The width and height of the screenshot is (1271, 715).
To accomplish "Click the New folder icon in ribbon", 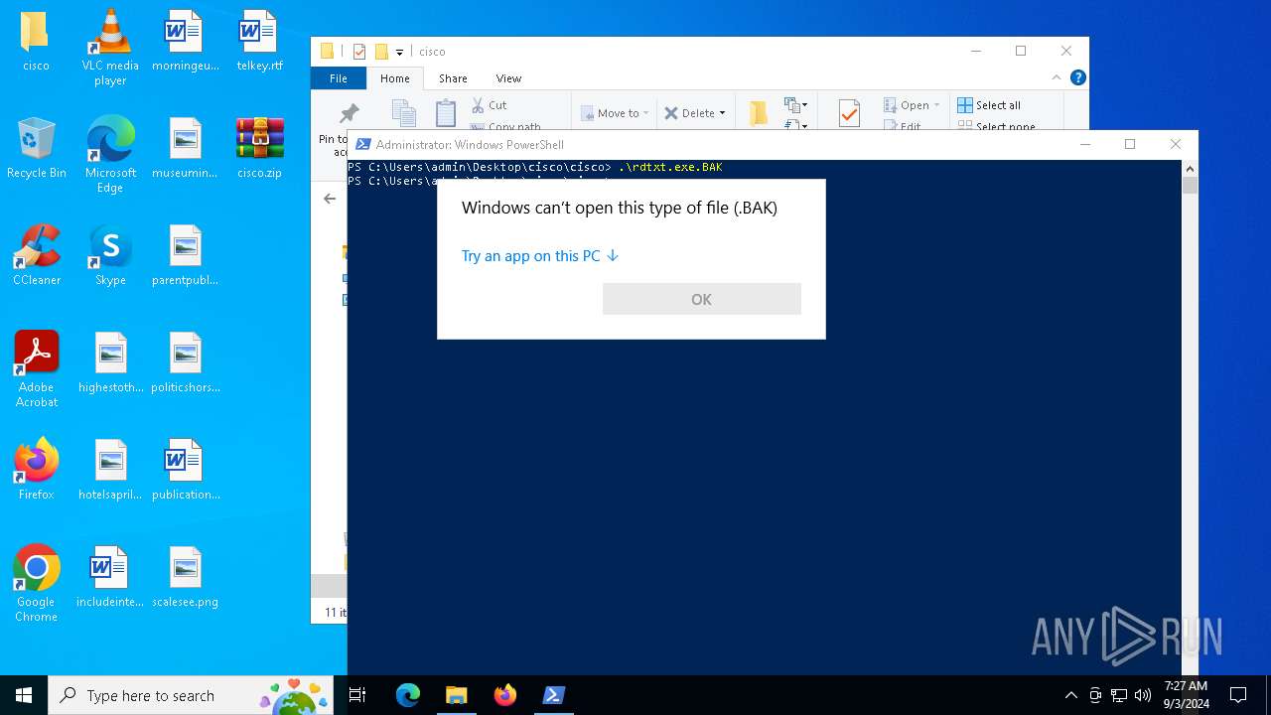I will (759, 113).
